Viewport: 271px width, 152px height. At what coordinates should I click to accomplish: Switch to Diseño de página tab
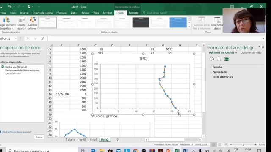click(42, 13)
